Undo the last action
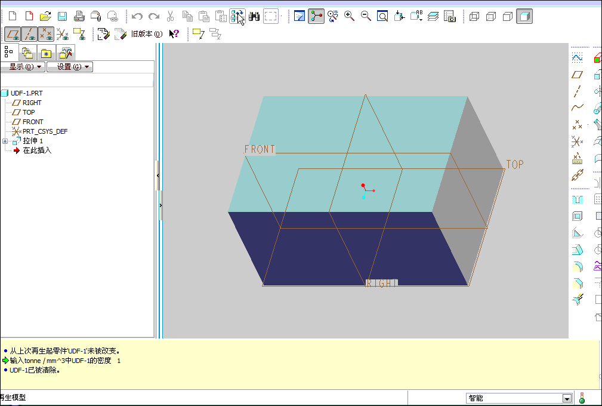 coord(137,16)
